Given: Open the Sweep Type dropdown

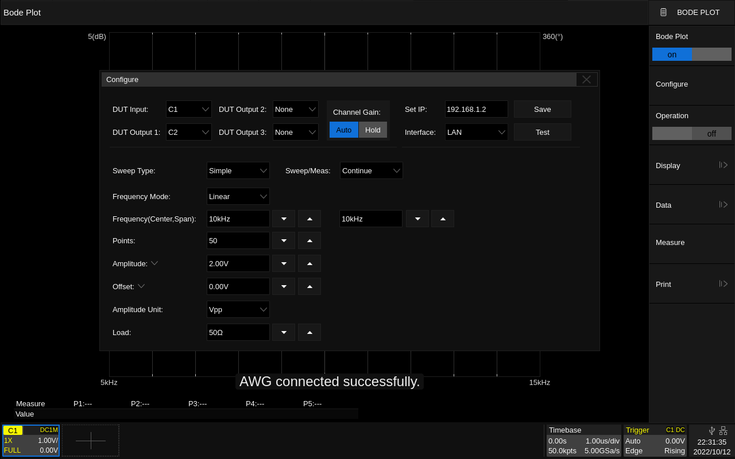Looking at the screenshot, I should click(x=238, y=170).
